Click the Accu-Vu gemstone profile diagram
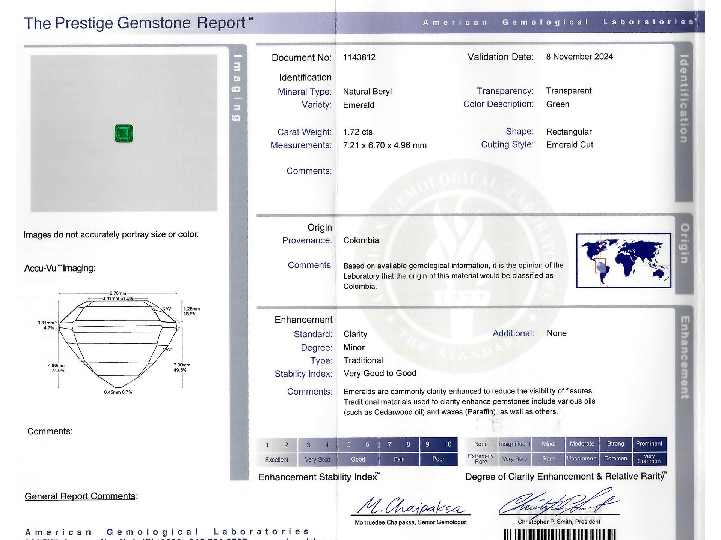The image size is (721, 540). point(118,343)
